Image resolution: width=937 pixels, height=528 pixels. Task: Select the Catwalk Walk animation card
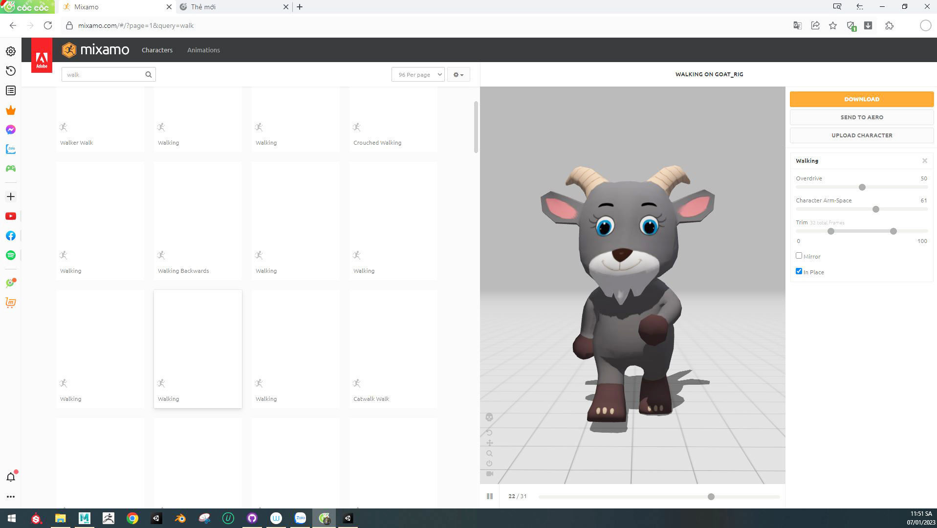(393, 349)
